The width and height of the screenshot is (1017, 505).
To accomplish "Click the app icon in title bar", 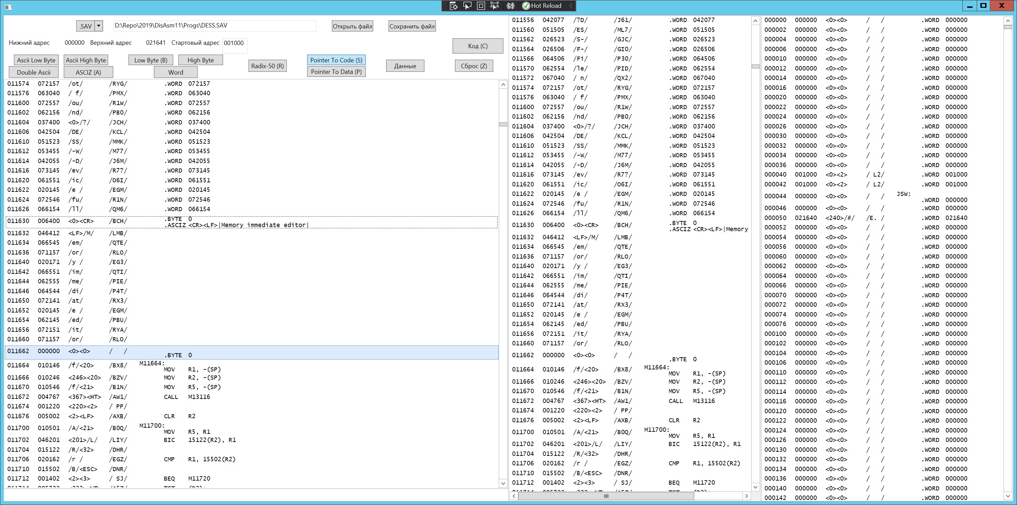I will pos(8,7).
